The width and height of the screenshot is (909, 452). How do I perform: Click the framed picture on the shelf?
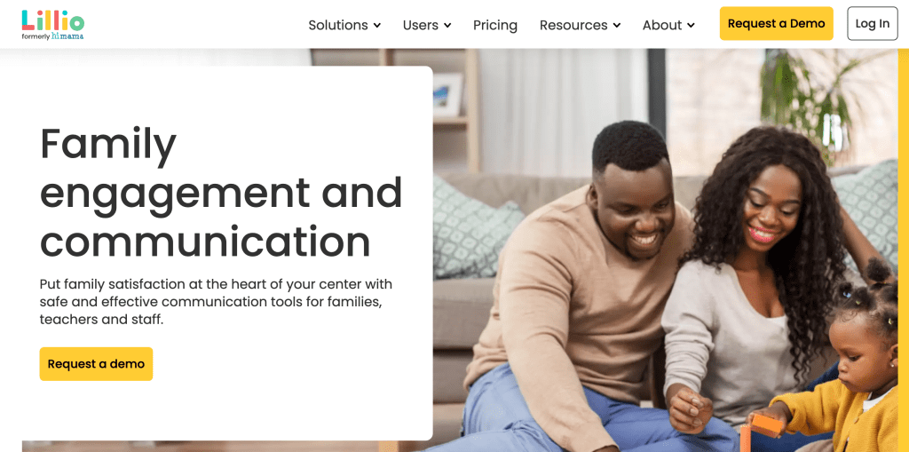click(x=447, y=95)
